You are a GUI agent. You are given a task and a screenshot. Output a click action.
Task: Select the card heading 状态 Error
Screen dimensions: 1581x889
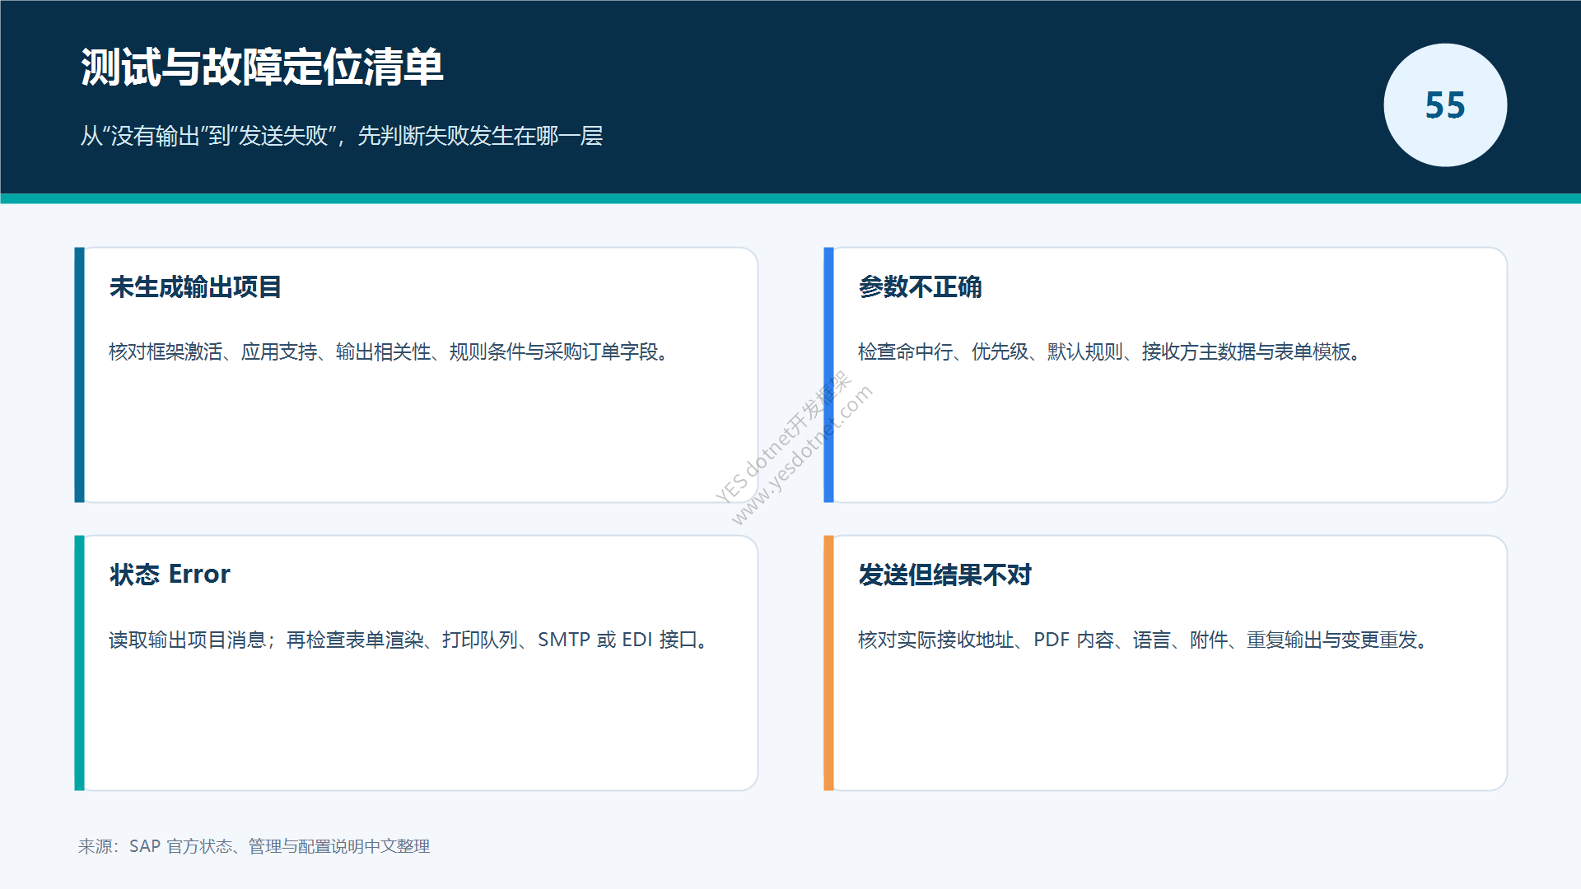coord(170,575)
